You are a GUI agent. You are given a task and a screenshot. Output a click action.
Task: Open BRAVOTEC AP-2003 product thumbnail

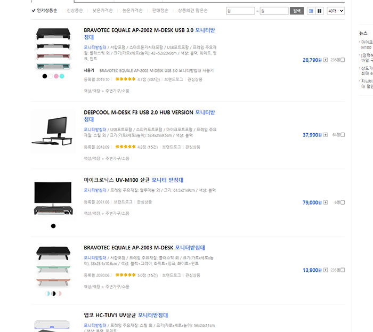tap(53, 266)
